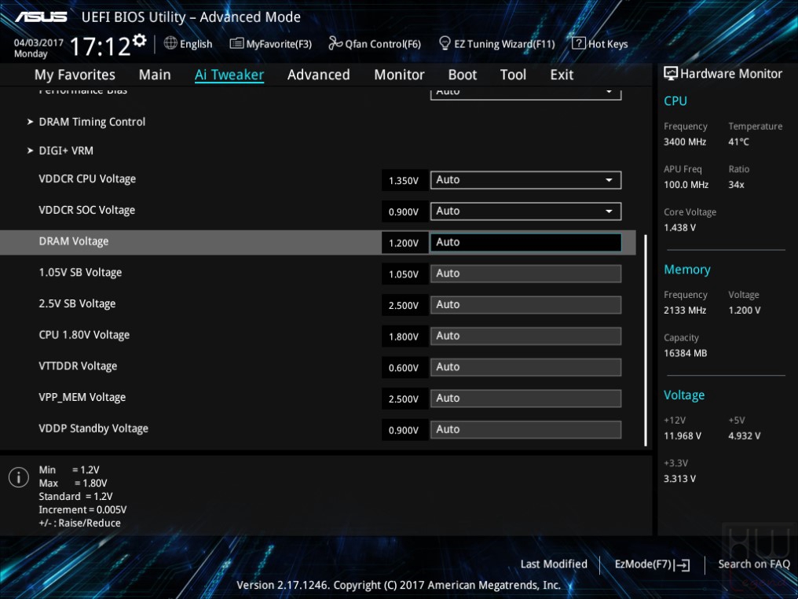Viewport: 798px width, 599px height.
Task: Click the date 04/03/2017 Monday
Action: 38,48
